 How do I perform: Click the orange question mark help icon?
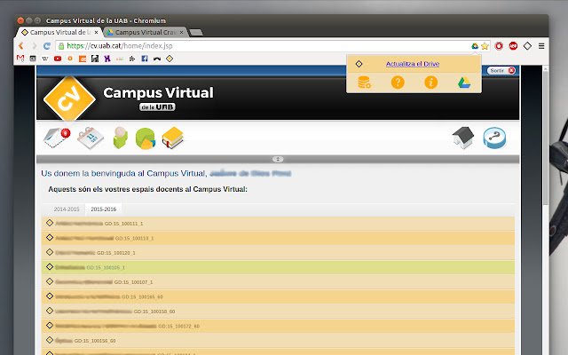pos(398,83)
